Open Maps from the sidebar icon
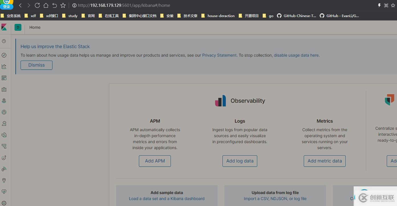Screen dimensions: 397x206 click(4, 101)
